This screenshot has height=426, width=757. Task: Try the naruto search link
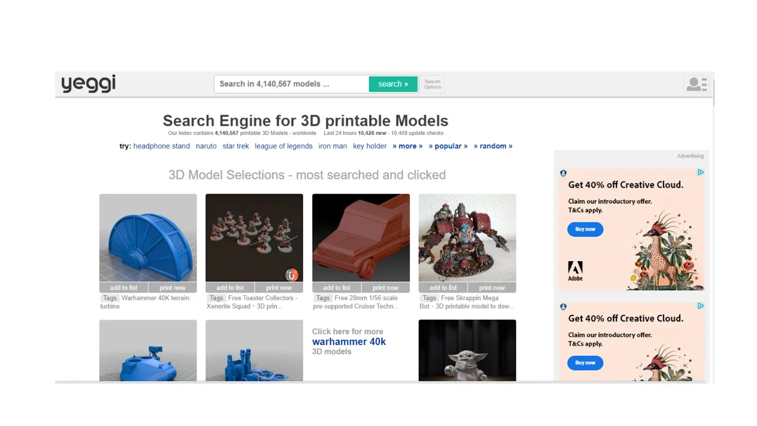click(206, 146)
